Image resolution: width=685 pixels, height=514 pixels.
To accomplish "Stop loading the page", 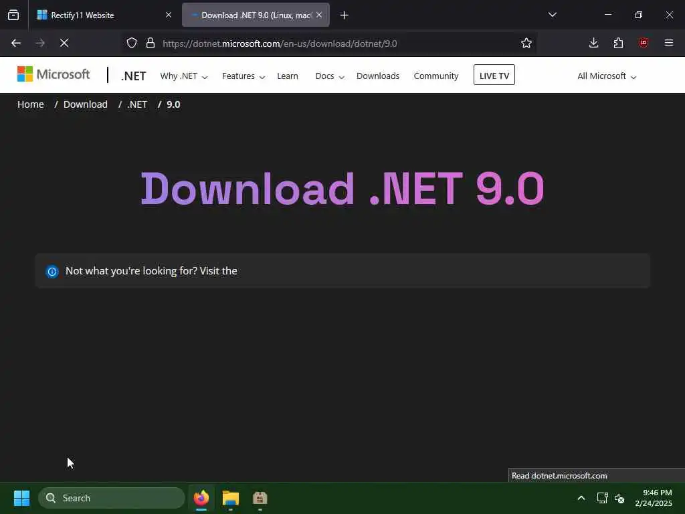I will pos(64,43).
